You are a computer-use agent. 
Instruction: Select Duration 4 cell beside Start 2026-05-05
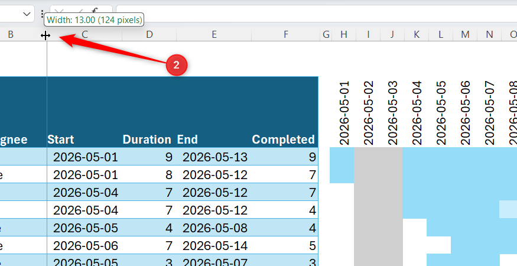149,228
